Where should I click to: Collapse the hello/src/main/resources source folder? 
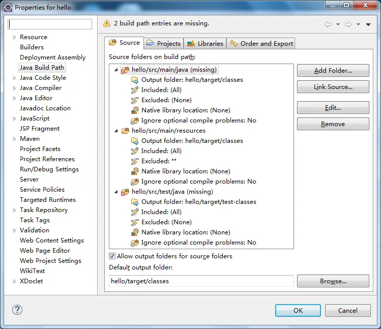point(116,131)
